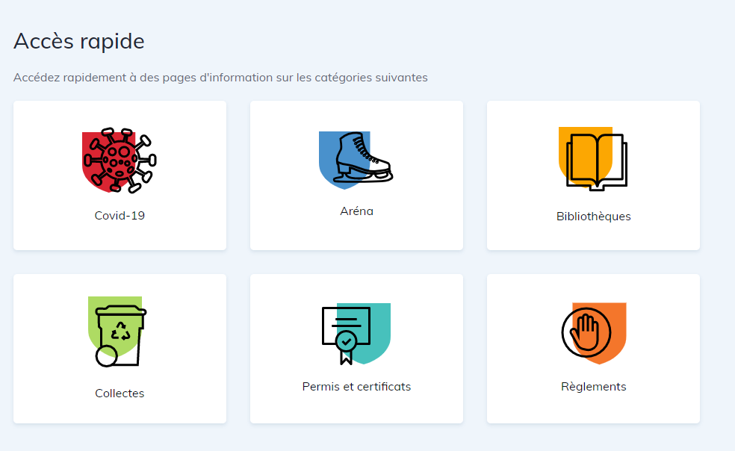Screen dimensions: 735x451
Task: Select the Aréna card
Action: click(356, 175)
